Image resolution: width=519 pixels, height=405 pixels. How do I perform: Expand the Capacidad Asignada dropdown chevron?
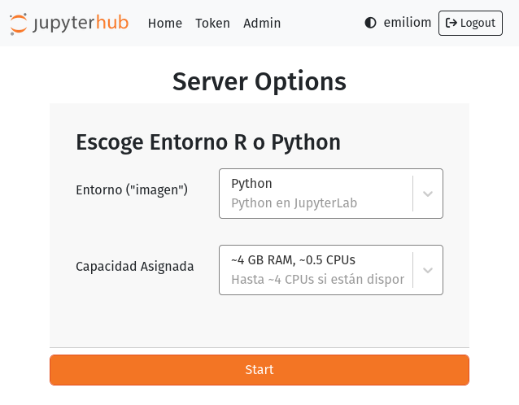(x=427, y=270)
